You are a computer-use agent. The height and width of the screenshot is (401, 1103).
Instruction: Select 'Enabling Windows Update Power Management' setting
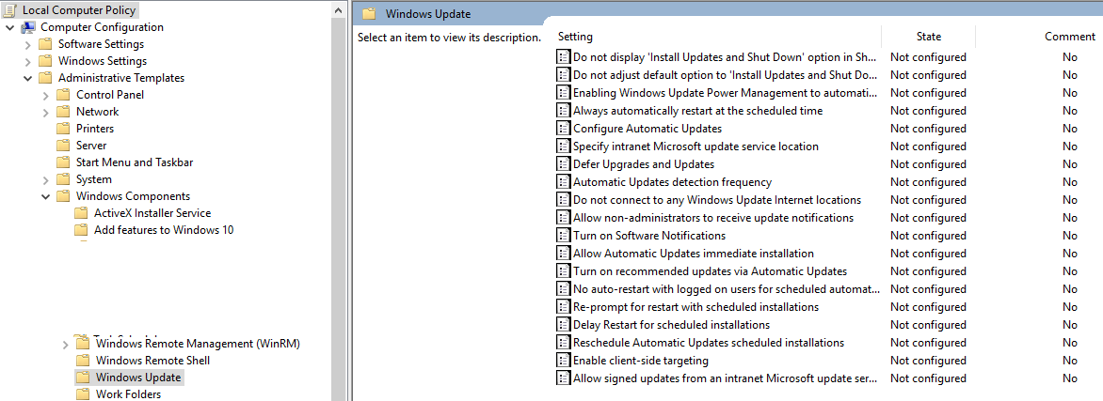pyautogui.click(x=726, y=93)
